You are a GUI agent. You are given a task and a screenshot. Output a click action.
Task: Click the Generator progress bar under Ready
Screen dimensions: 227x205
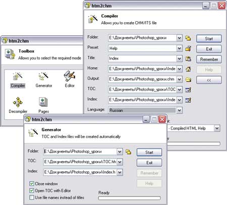pos(129,198)
